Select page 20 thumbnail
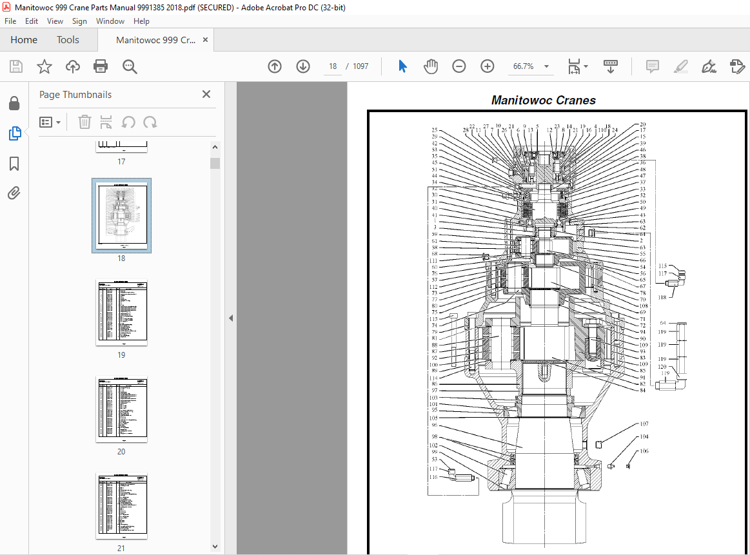 point(121,409)
